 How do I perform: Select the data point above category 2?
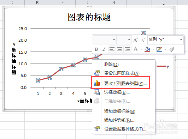click(49, 78)
